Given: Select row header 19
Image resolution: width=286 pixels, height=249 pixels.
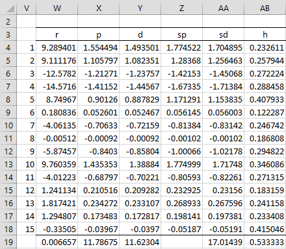Looking at the screenshot, I should [8, 242].
